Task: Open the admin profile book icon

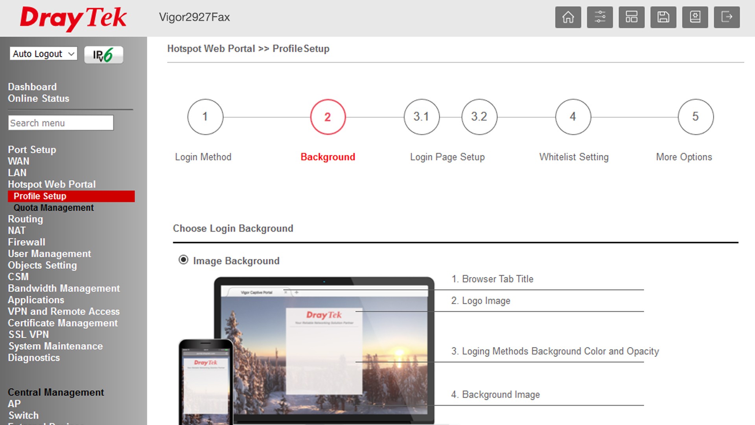Action: (695, 17)
